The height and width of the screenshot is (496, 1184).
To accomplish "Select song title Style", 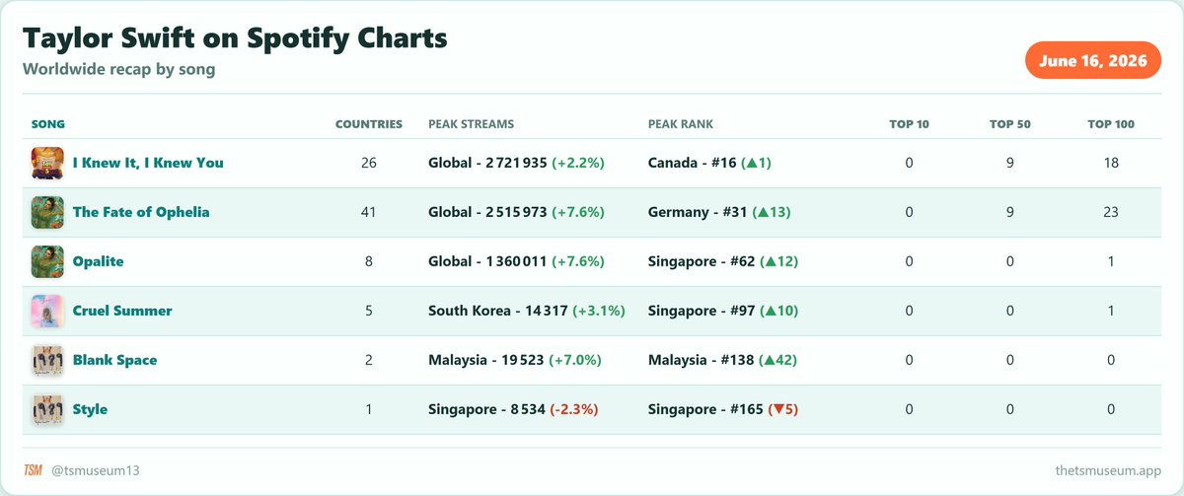I will (91, 409).
